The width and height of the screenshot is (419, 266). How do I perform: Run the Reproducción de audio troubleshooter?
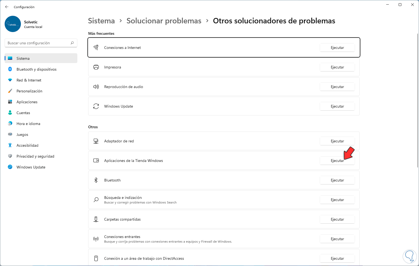(337, 87)
